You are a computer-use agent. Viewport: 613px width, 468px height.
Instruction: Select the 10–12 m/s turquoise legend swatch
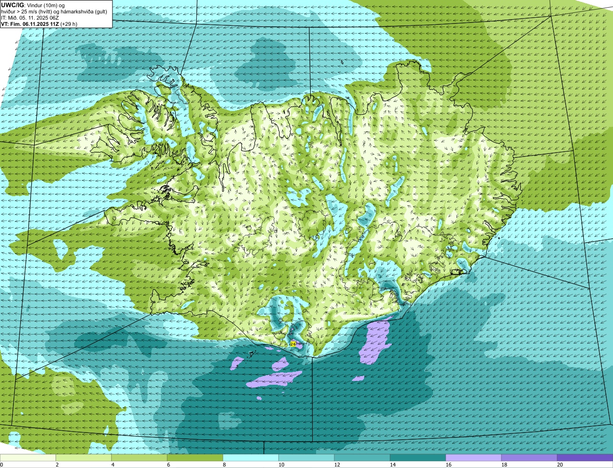(x=306, y=457)
